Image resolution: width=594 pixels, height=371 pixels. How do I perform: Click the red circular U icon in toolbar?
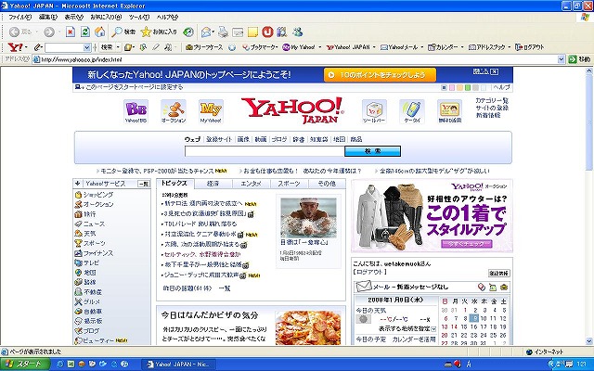pos(267,32)
